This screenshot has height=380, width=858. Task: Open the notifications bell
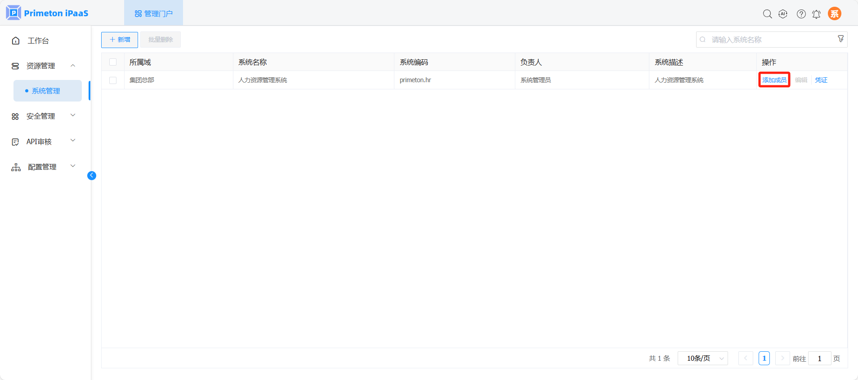click(x=816, y=14)
